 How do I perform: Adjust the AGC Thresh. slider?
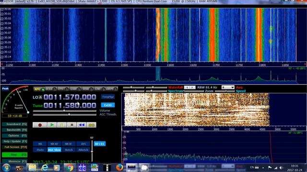pyautogui.click(x=65, y=115)
